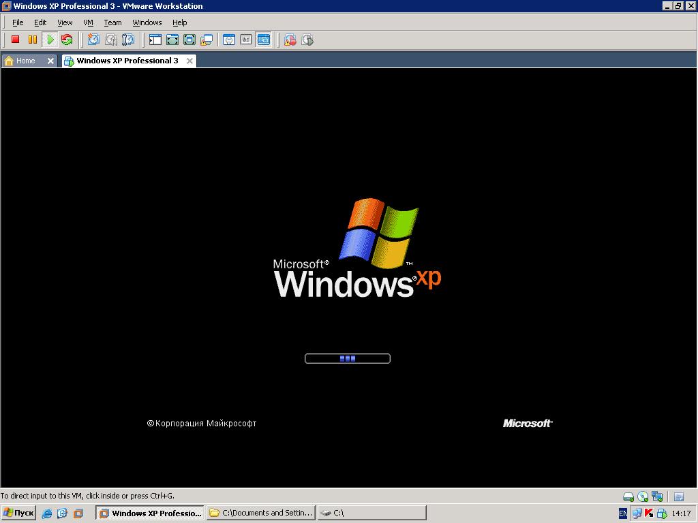Enter Full Screen mode icon
698x523 pixels.
click(x=189, y=39)
